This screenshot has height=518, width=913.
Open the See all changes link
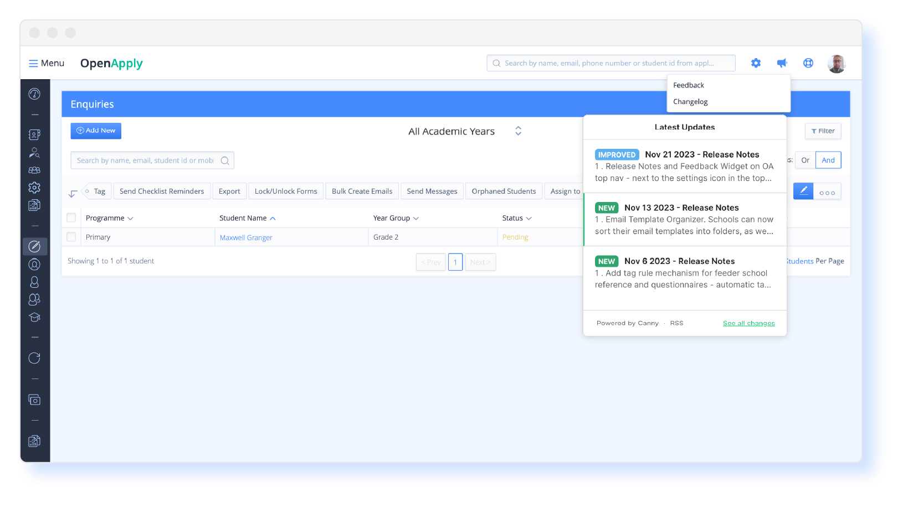click(x=748, y=323)
